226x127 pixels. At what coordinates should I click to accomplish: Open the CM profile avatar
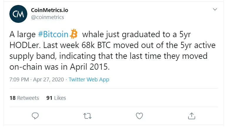18,14
